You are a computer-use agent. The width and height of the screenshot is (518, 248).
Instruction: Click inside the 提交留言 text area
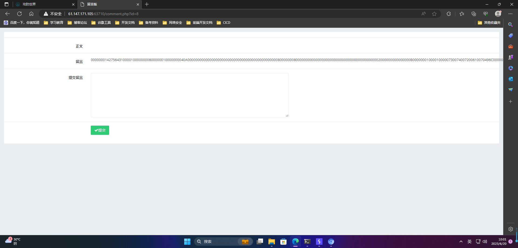pyautogui.click(x=190, y=95)
